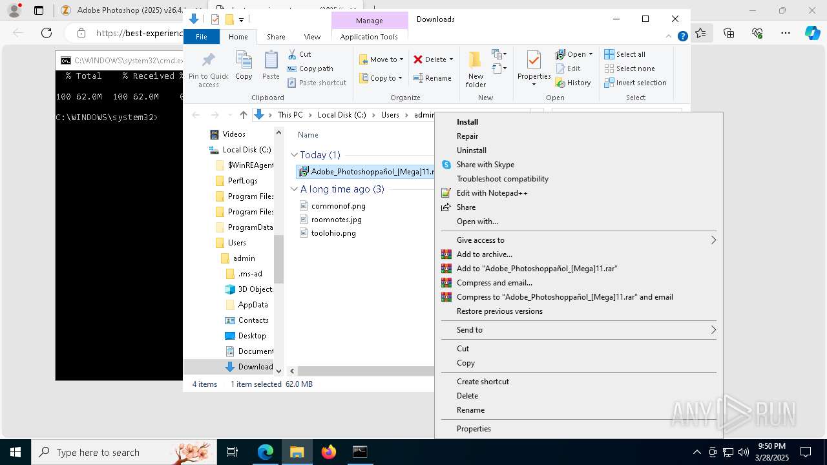The image size is (827, 465).
Task: Click Select all in ribbon
Action: tap(625, 54)
